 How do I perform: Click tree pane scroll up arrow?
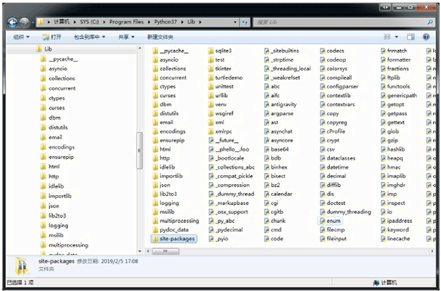coord(140,48)
